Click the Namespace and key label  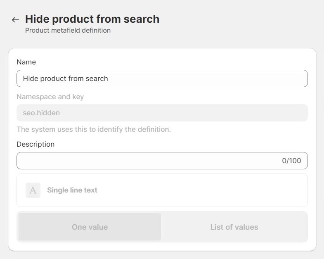[50, 97]
